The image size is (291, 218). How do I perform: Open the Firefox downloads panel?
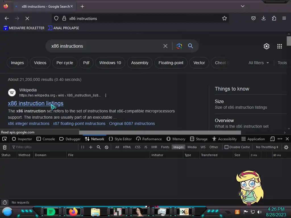[263, 18]
